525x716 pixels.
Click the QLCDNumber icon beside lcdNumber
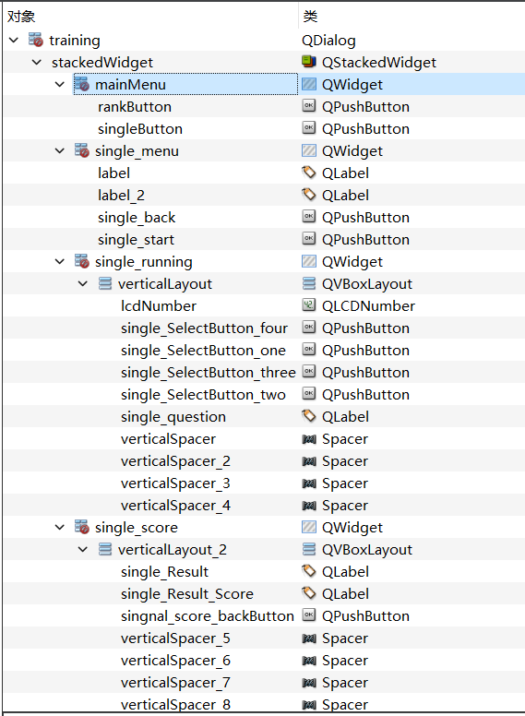(309, 305)
